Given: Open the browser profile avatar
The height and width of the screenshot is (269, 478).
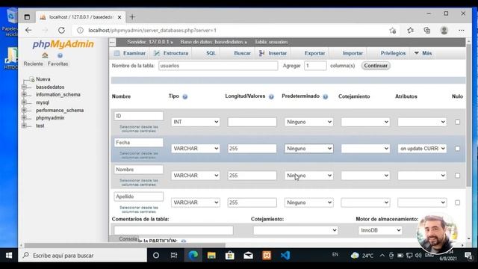Looking at the screenshot, I should (444, 30).
